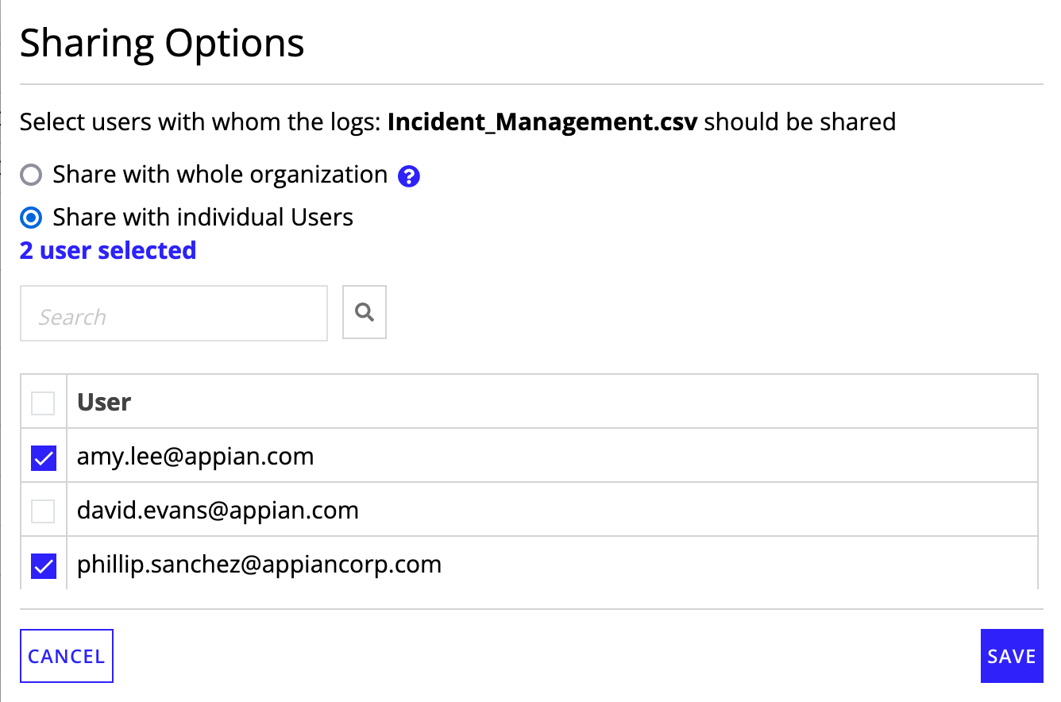Click the Incident_Management.csv file name

(x=542, y=122)
